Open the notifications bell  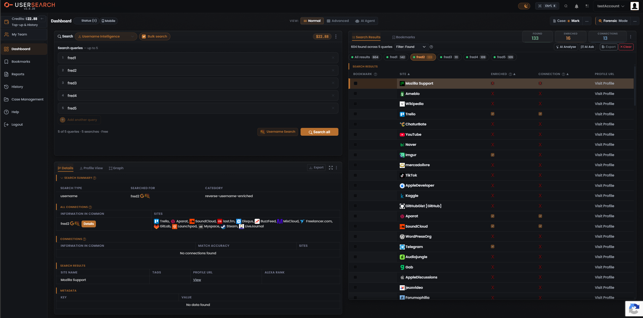(577, 6)
